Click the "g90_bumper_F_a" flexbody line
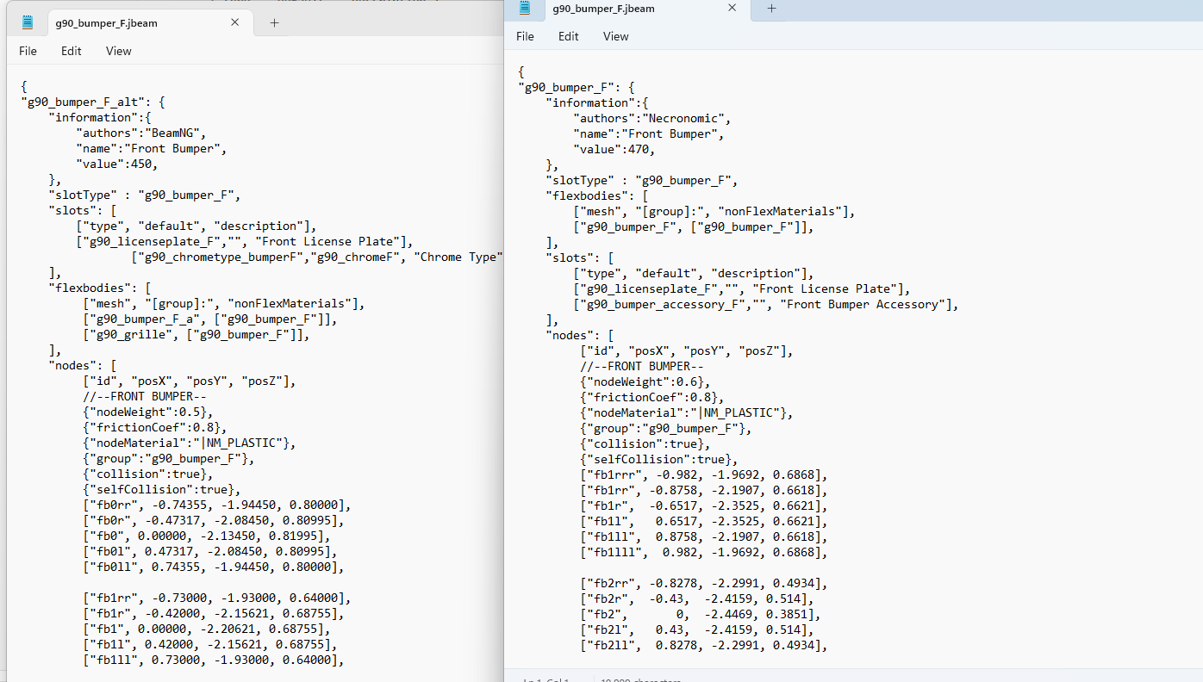1203x682 pixels. coord(210,319)
